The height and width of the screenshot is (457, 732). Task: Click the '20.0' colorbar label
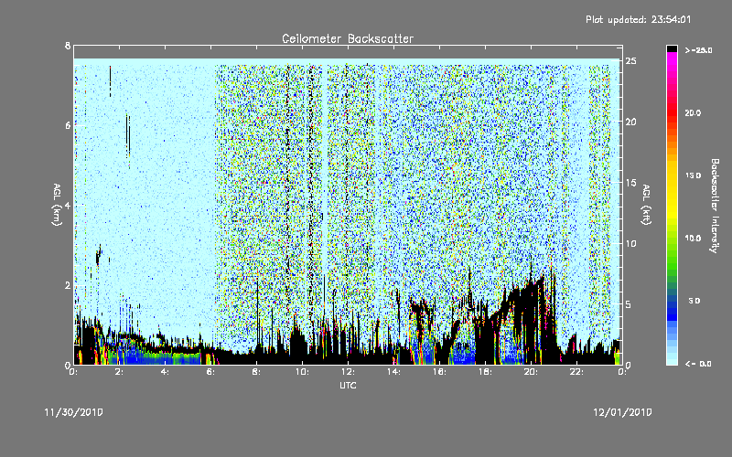click(693, 112)
